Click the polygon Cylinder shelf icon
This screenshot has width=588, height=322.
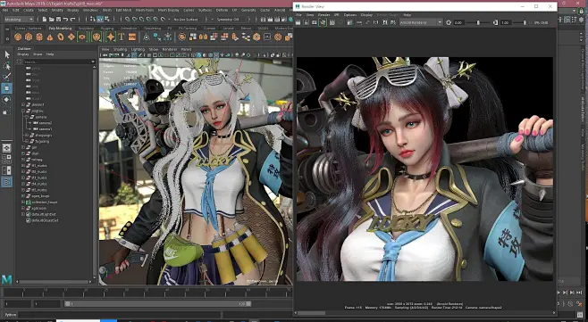(39, 37)
